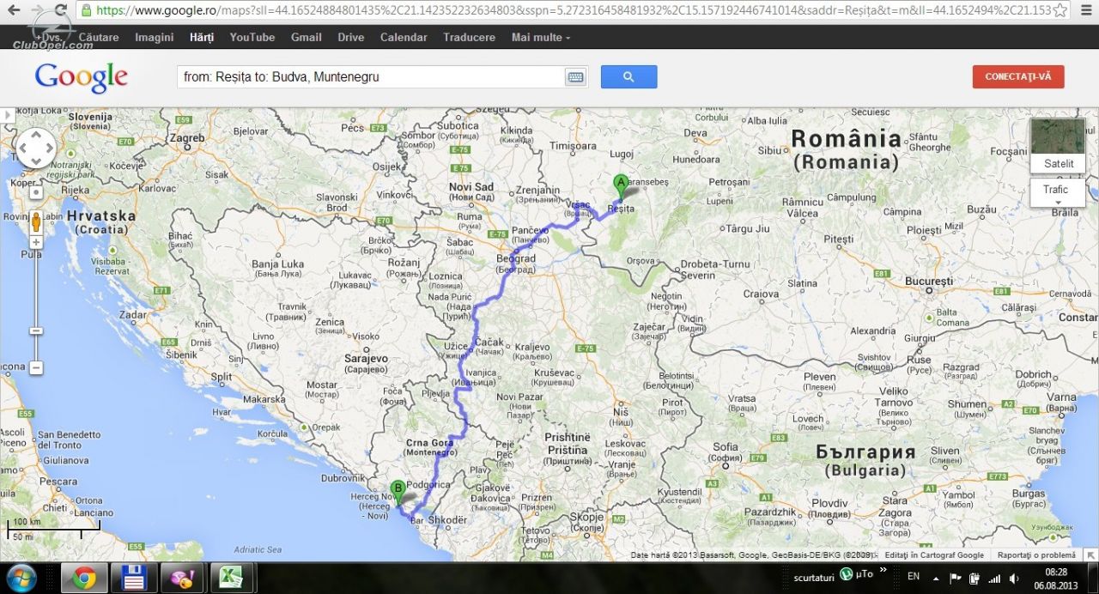Image resolution: width=1099 pixels, height=594 pixels.
Task: Click the Raportați o problemă link
Action: pyautogui.click(x=1036, y=555)
